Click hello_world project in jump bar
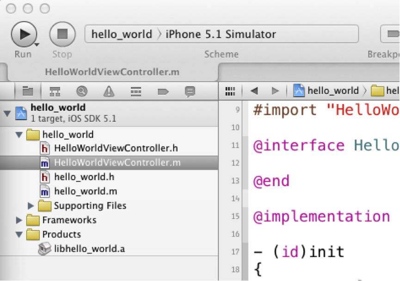This screenshot has width=400, height=281. pos(326,91)
